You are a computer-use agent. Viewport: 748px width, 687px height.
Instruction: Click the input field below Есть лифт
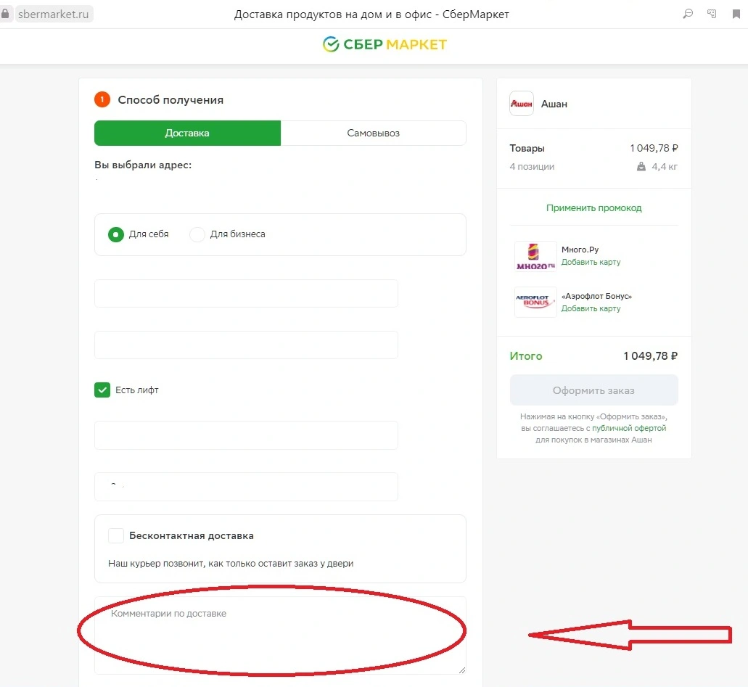point(246,435)
